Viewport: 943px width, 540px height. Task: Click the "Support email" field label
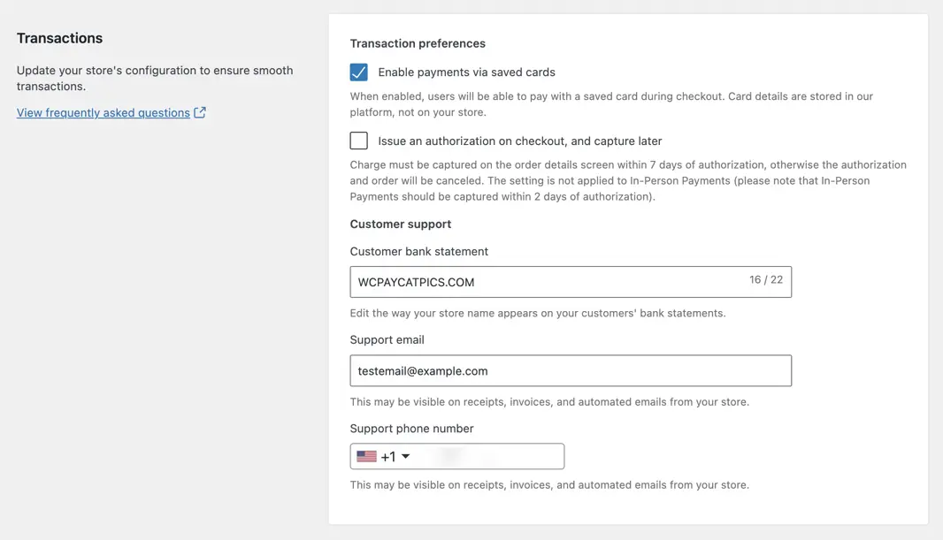[x=387, y=340]
